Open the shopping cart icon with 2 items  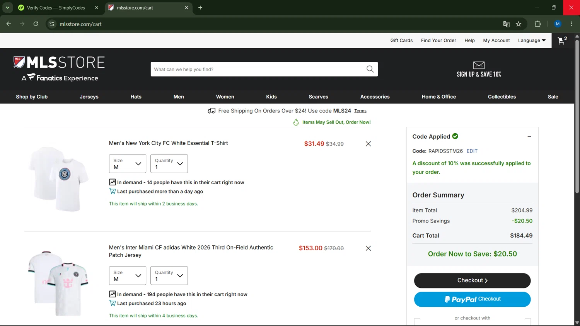[x=562, y=40]
